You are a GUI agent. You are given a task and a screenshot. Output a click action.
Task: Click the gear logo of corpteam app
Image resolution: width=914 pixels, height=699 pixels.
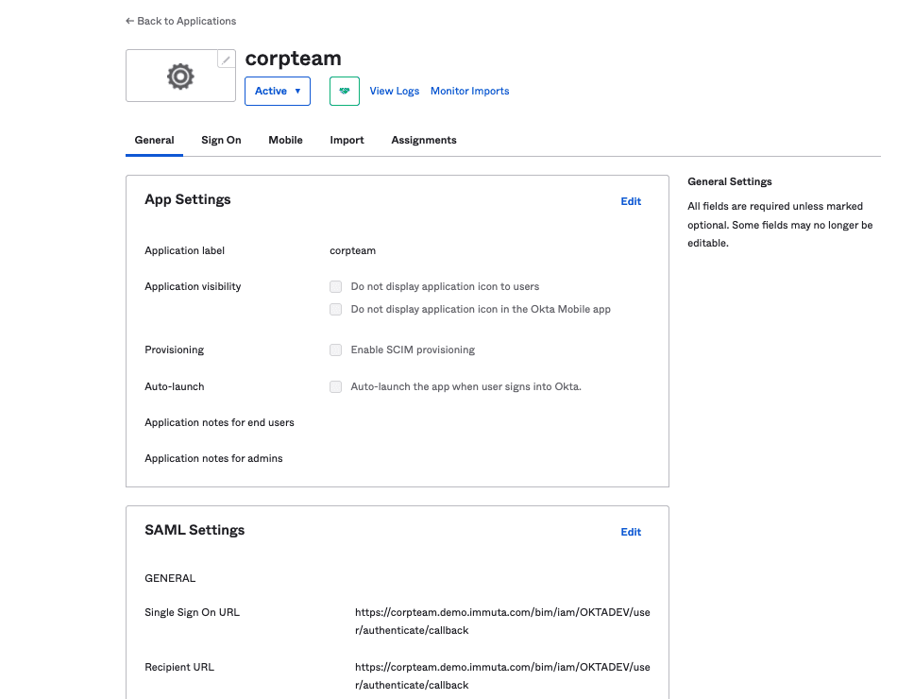click(180, 77)
